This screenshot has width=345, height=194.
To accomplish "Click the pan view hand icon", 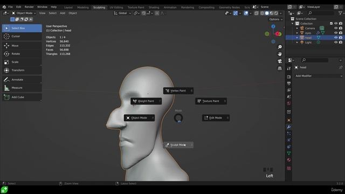I will [x=280, y=54].
